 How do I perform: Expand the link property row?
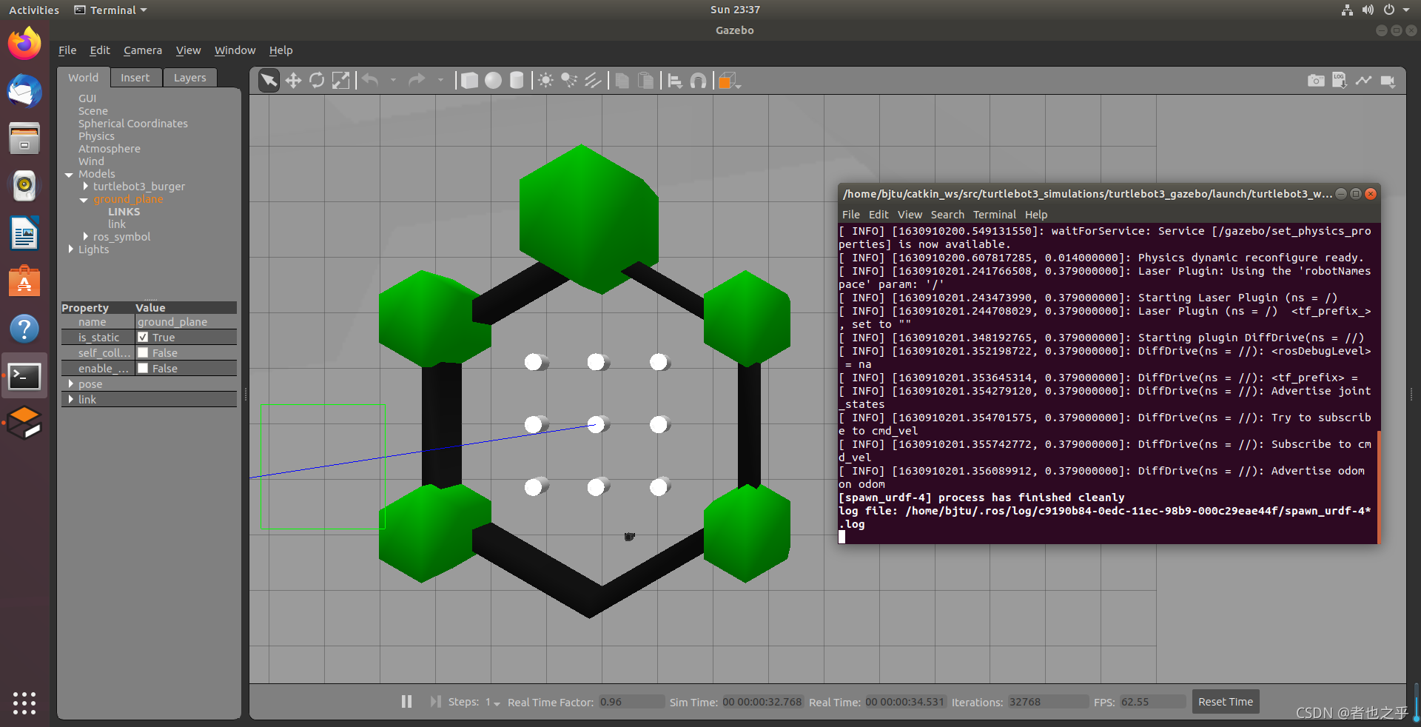[x=71, y=399]
